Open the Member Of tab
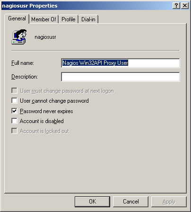191x212 pixels. (x=43, y=19)
